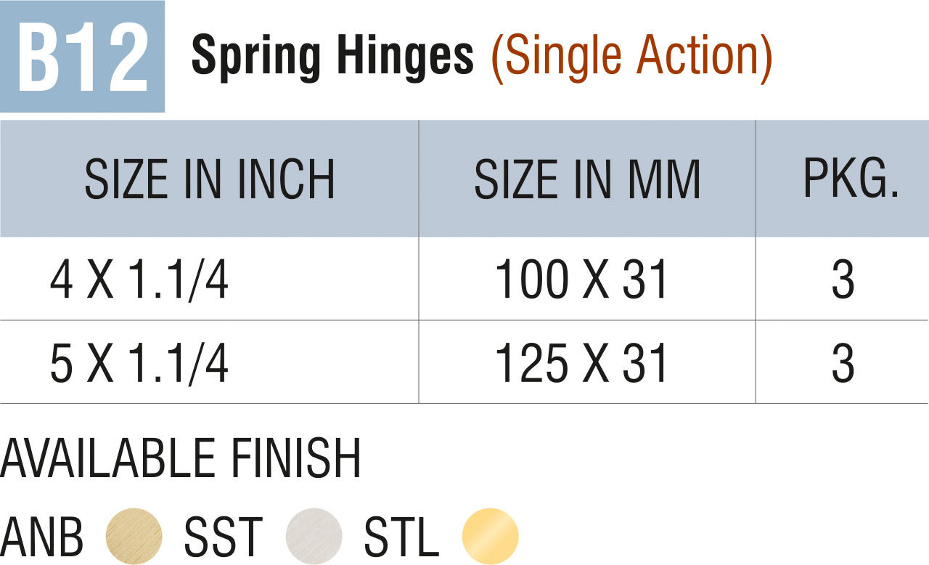Select the 125 X 31 mm size cell
The width and height of the screenshot is (929, 565).
point(581,364)
